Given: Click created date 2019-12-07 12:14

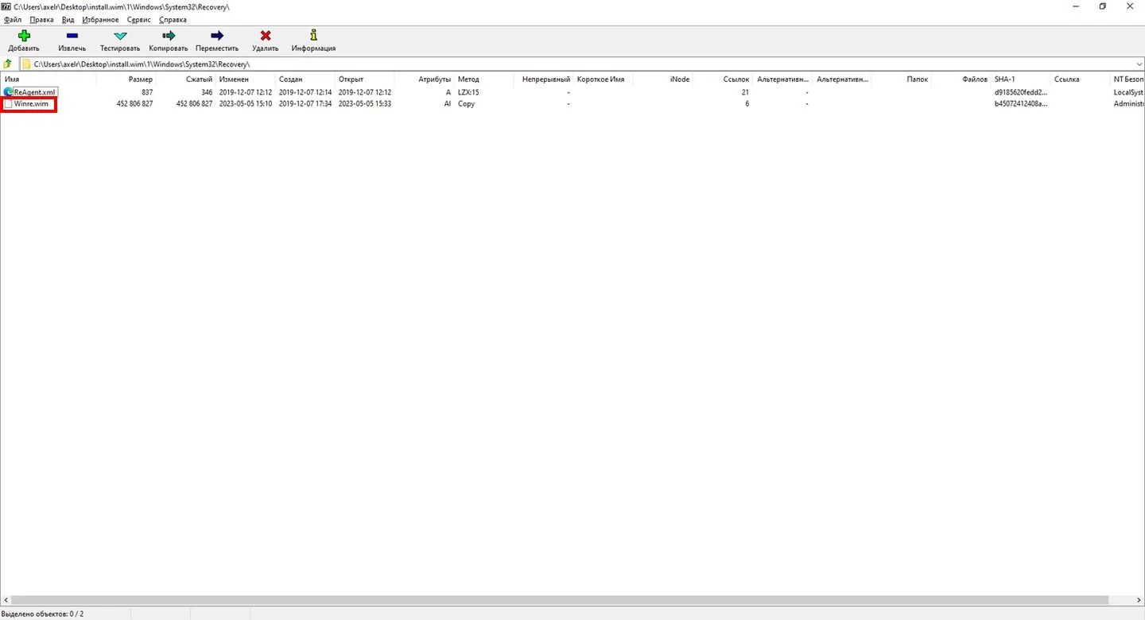Looking at the screenshot, I should click(305, 92).
